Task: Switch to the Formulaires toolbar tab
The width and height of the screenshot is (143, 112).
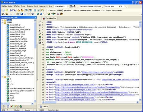Action: click(x=96, y=10)
